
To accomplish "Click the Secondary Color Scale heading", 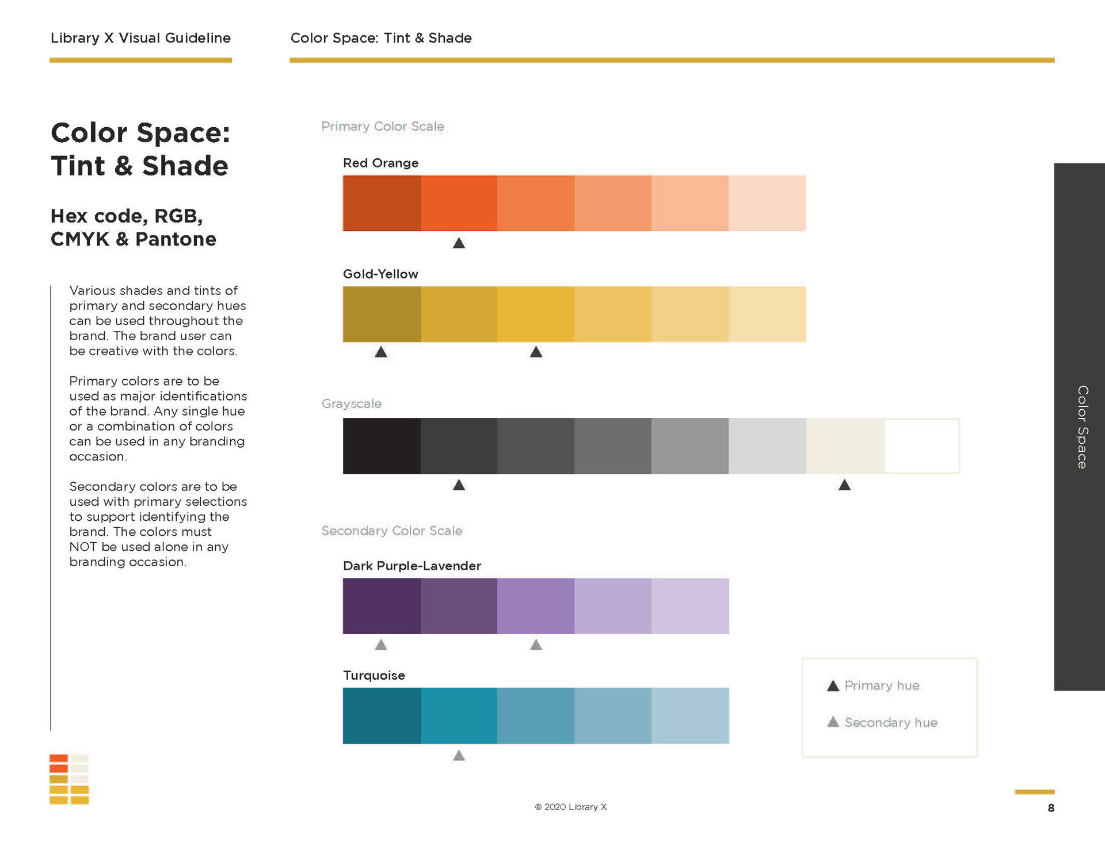I will [391, 531].
